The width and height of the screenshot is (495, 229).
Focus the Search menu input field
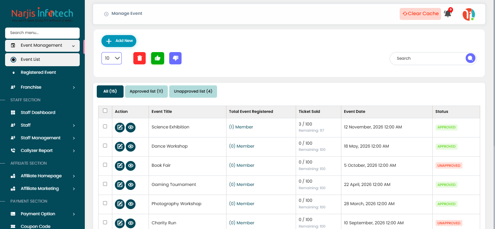pos(42,33)
